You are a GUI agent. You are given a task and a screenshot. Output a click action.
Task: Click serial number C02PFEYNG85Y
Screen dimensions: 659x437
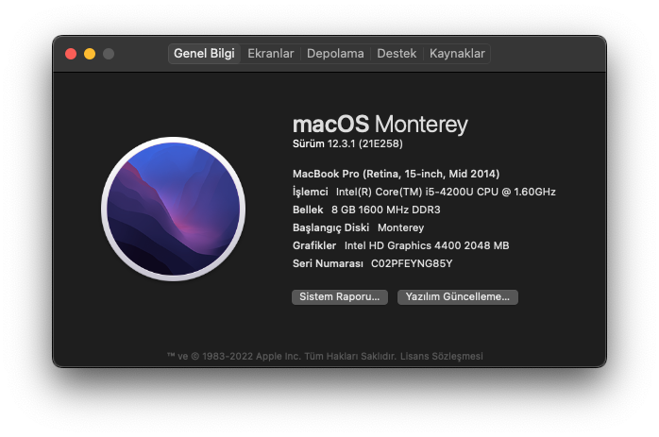(x=412, y=264)
